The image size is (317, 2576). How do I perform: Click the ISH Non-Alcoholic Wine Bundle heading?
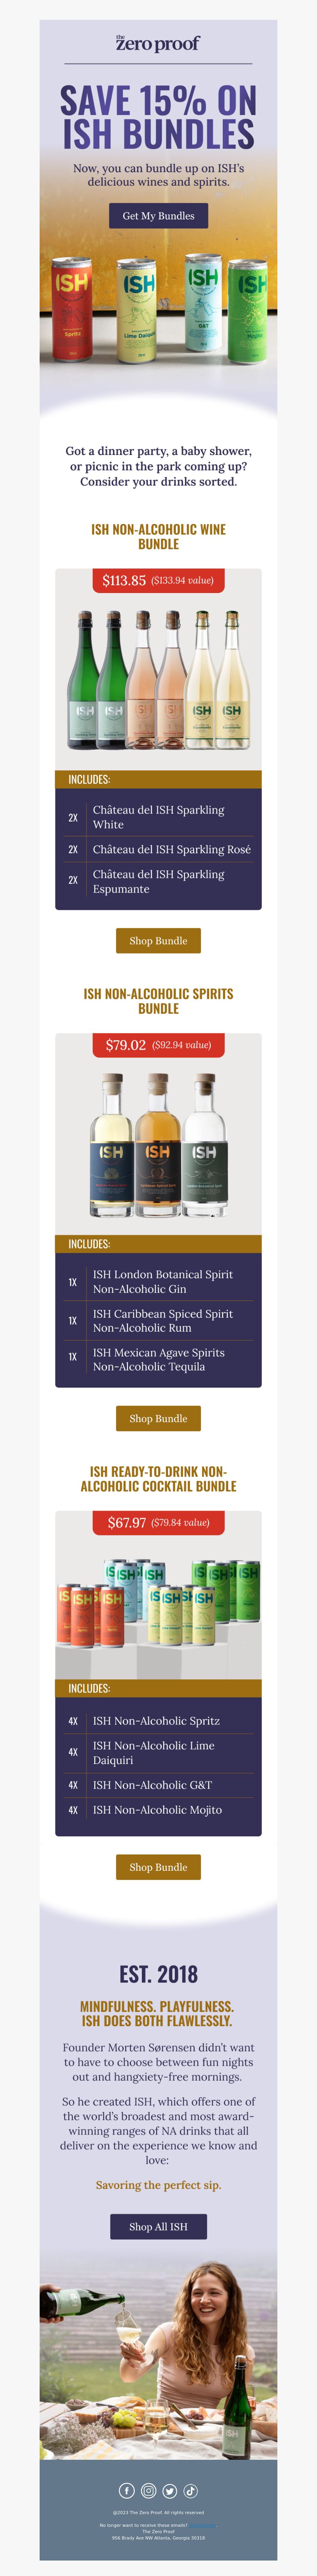(158, 537)
